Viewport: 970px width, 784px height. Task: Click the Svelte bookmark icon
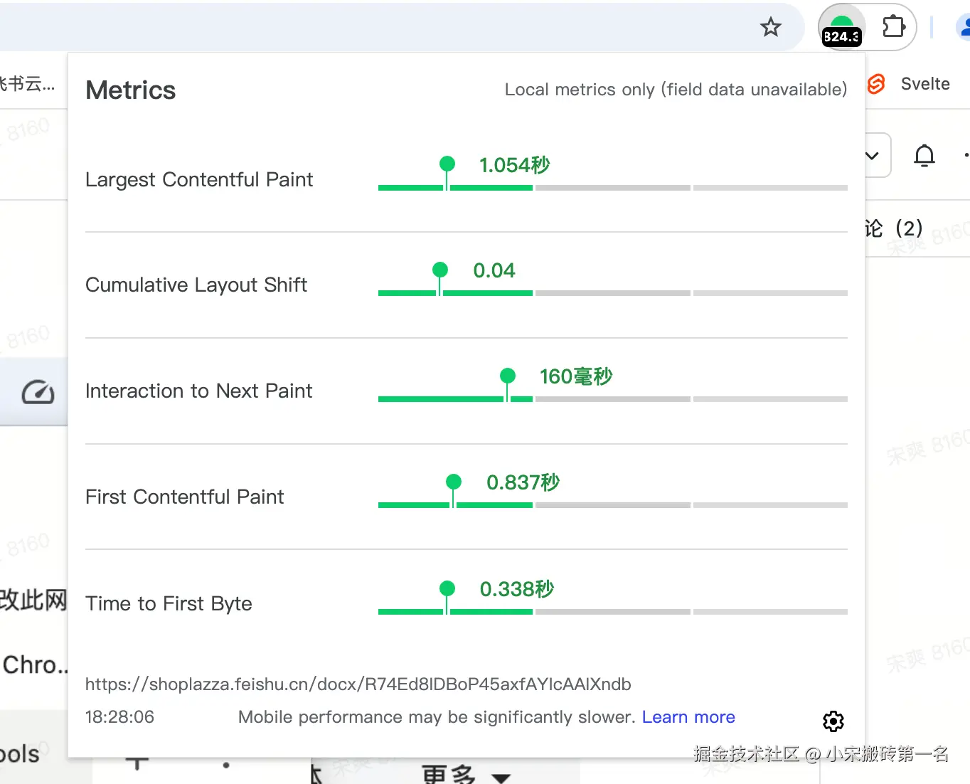click(876, 84)
